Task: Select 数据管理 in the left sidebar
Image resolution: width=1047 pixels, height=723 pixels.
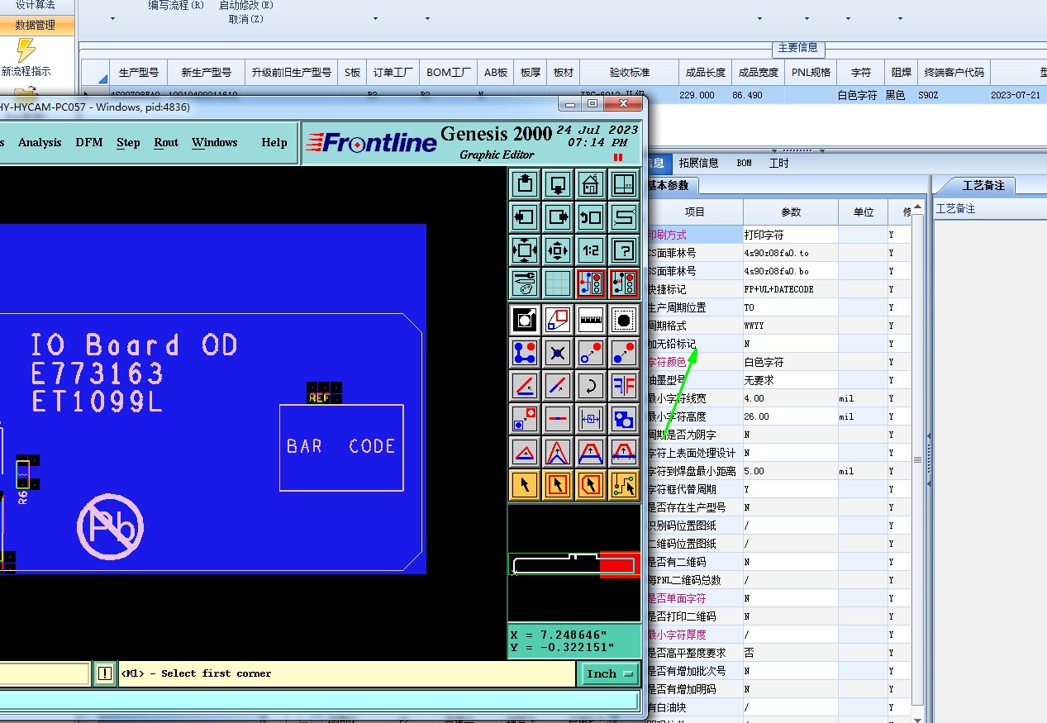Action: [36, 25]
